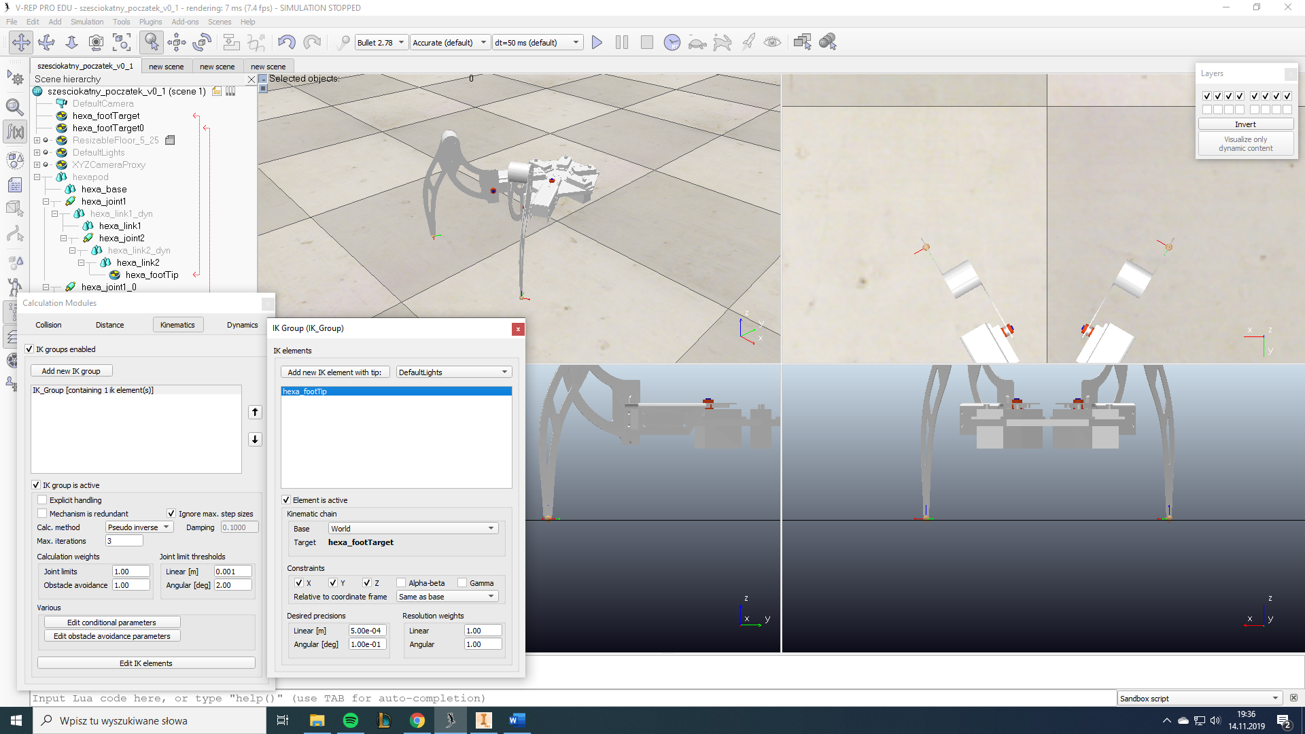Open the path edit mode sidebar icon
This screenshot has width=1305, height=734.
point(15,234)
